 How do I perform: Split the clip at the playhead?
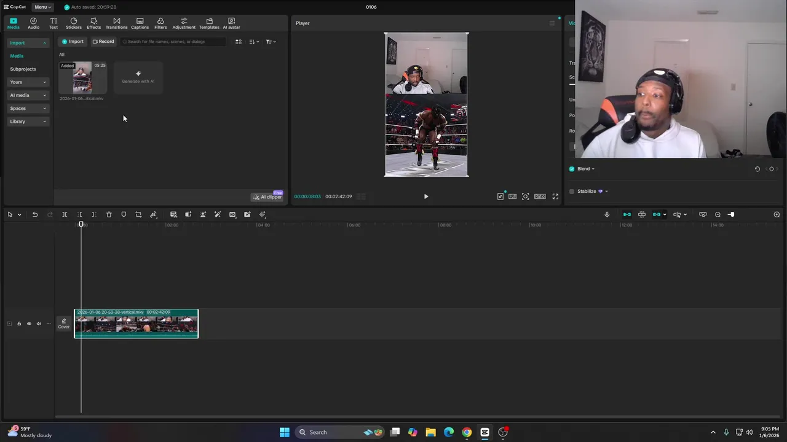point(65,214)
